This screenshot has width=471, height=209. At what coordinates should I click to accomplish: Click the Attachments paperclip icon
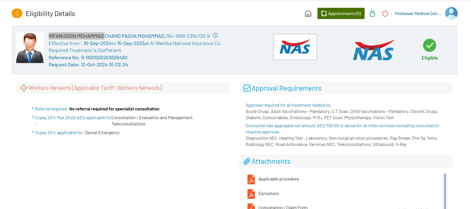[247, 161]
